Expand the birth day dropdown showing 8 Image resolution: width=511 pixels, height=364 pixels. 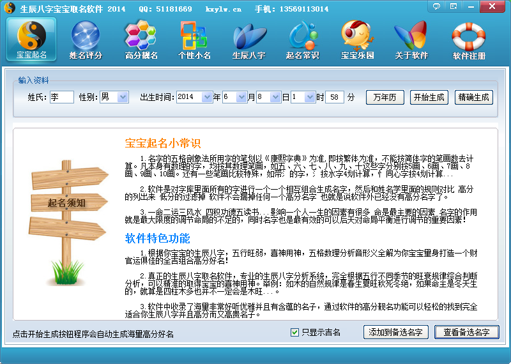(275, 97)
